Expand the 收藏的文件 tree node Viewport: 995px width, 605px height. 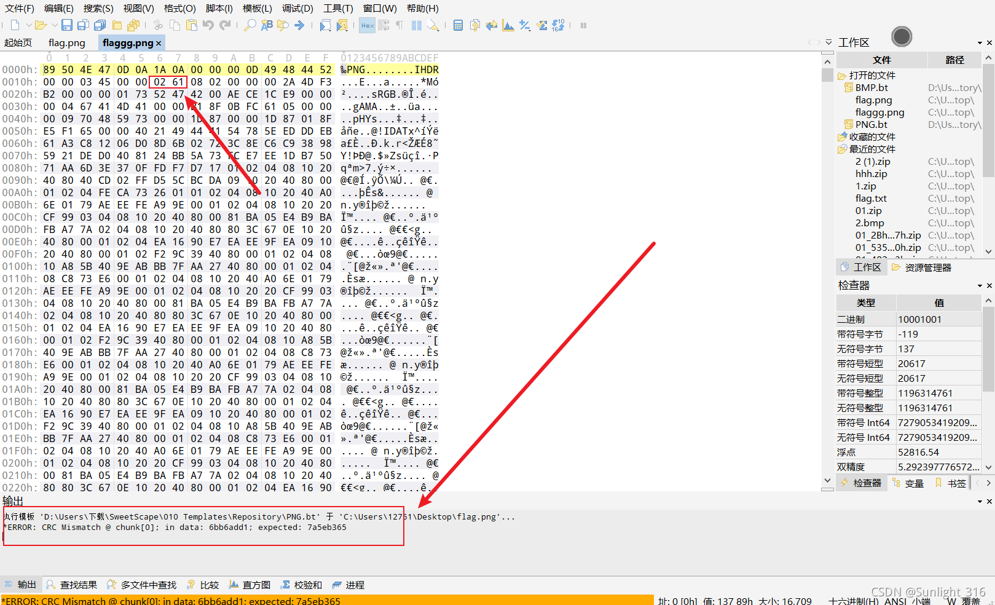coord(842,137)
